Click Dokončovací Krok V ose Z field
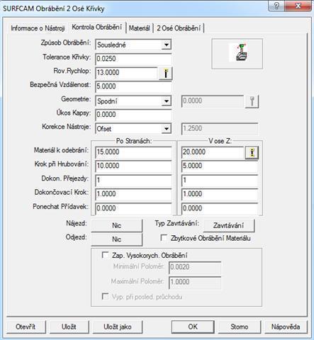 [220, 194]
